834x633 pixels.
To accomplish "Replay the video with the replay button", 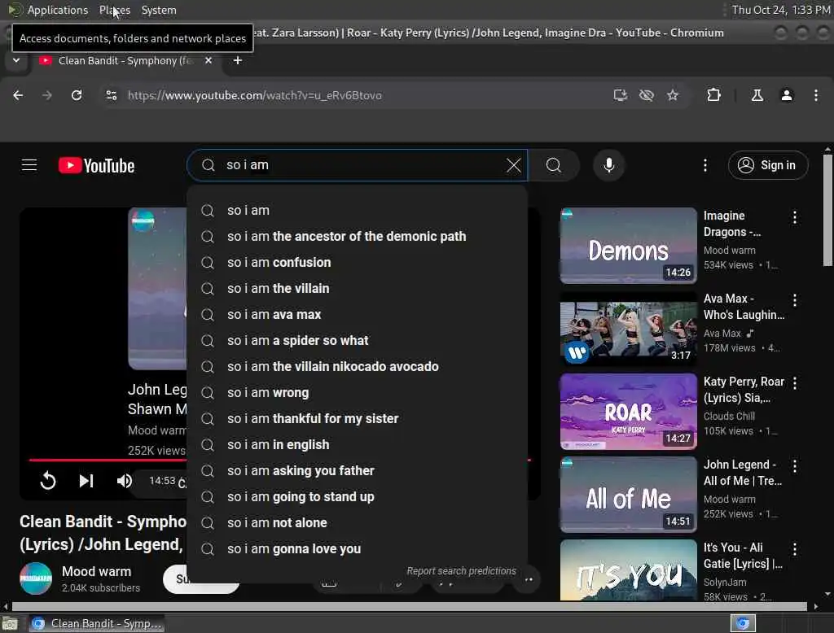I will [x=48, y=481].
